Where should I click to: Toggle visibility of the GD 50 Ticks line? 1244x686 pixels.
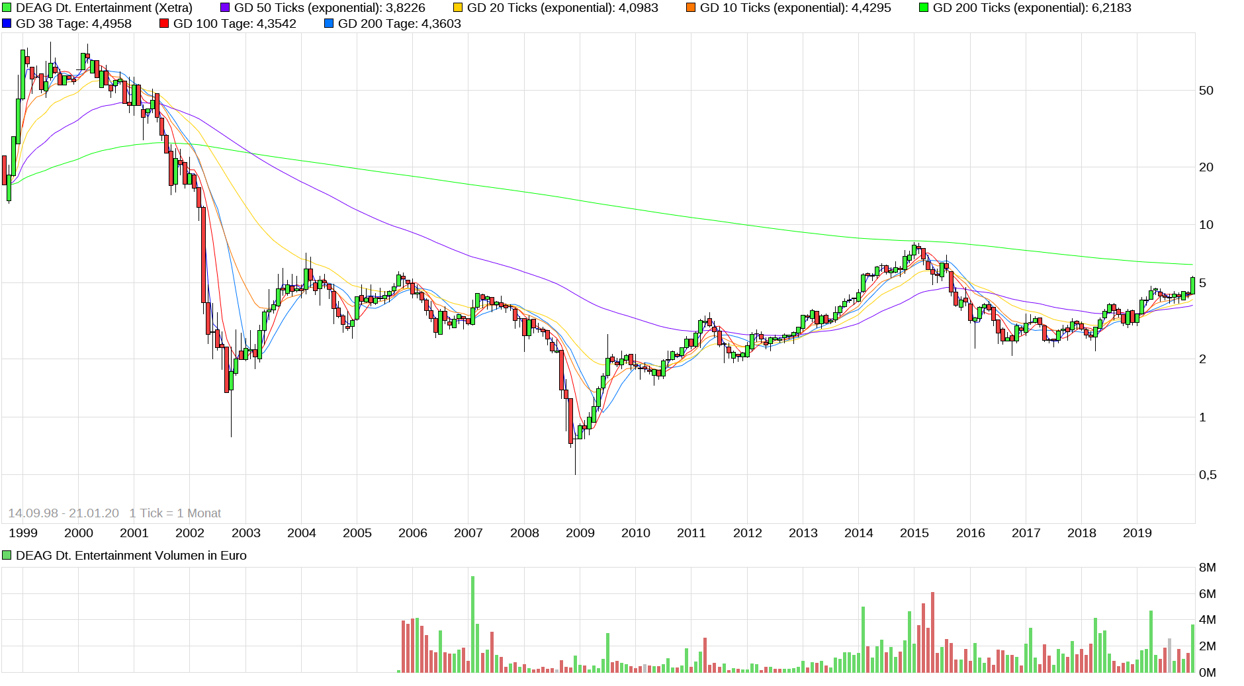click(225, 8)
